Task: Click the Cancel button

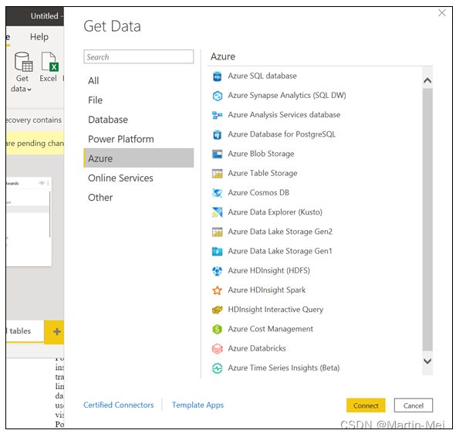Action: click(414, 405)
